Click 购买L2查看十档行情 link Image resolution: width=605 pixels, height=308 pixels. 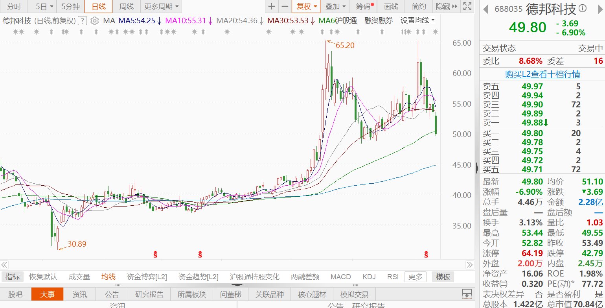tap(542, 74)
